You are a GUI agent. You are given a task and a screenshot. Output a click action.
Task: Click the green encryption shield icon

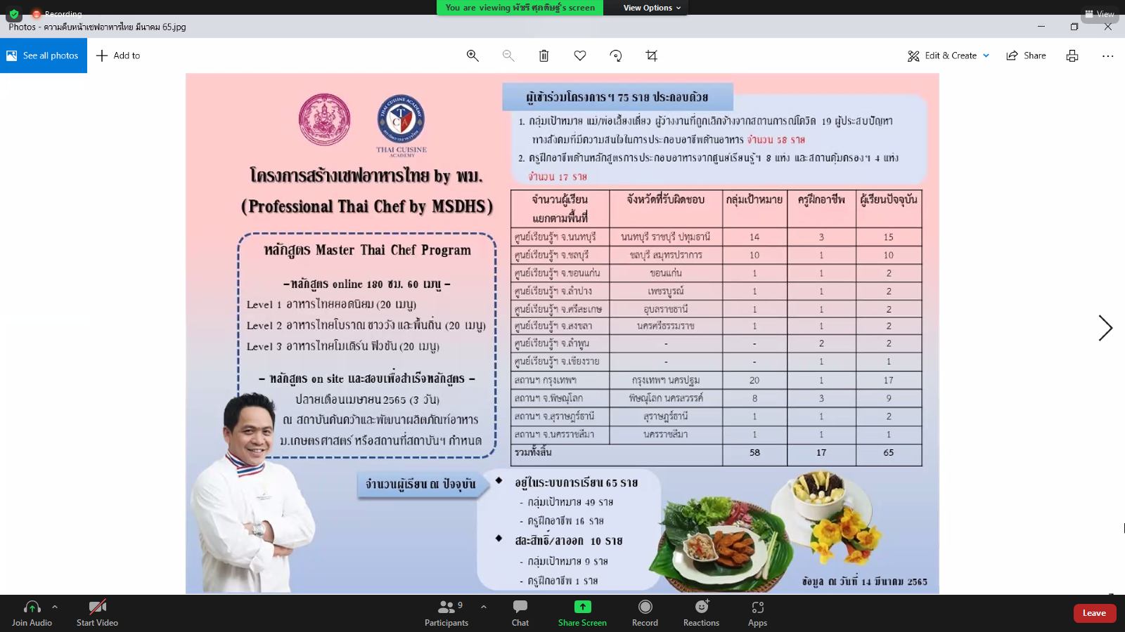14,14
